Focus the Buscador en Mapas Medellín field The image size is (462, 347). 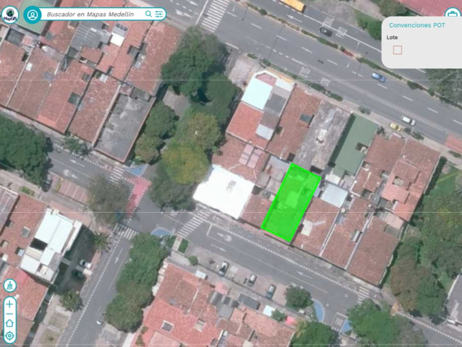coord(91,14)
